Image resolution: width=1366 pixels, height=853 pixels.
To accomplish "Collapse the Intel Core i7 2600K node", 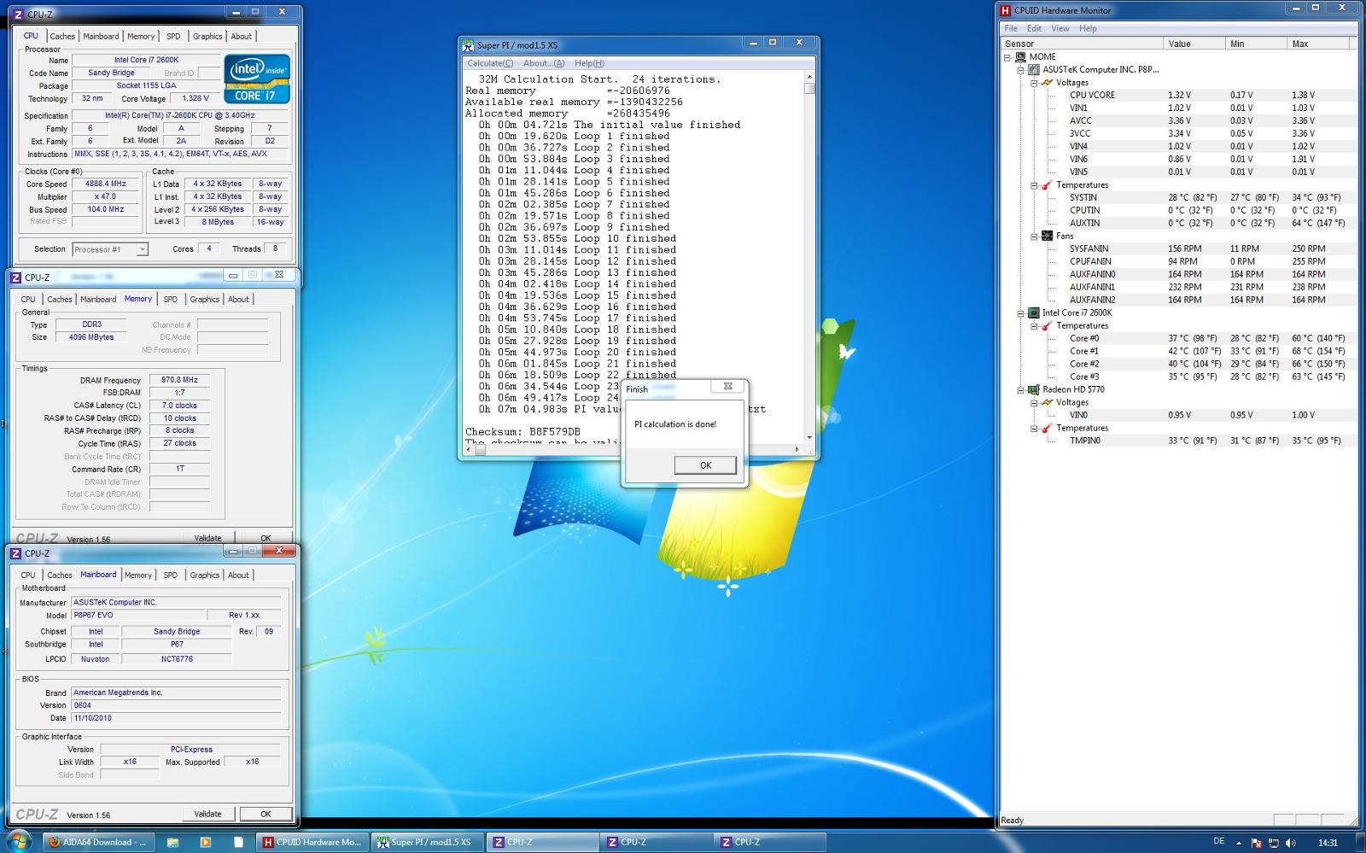I will [1020, 313].
